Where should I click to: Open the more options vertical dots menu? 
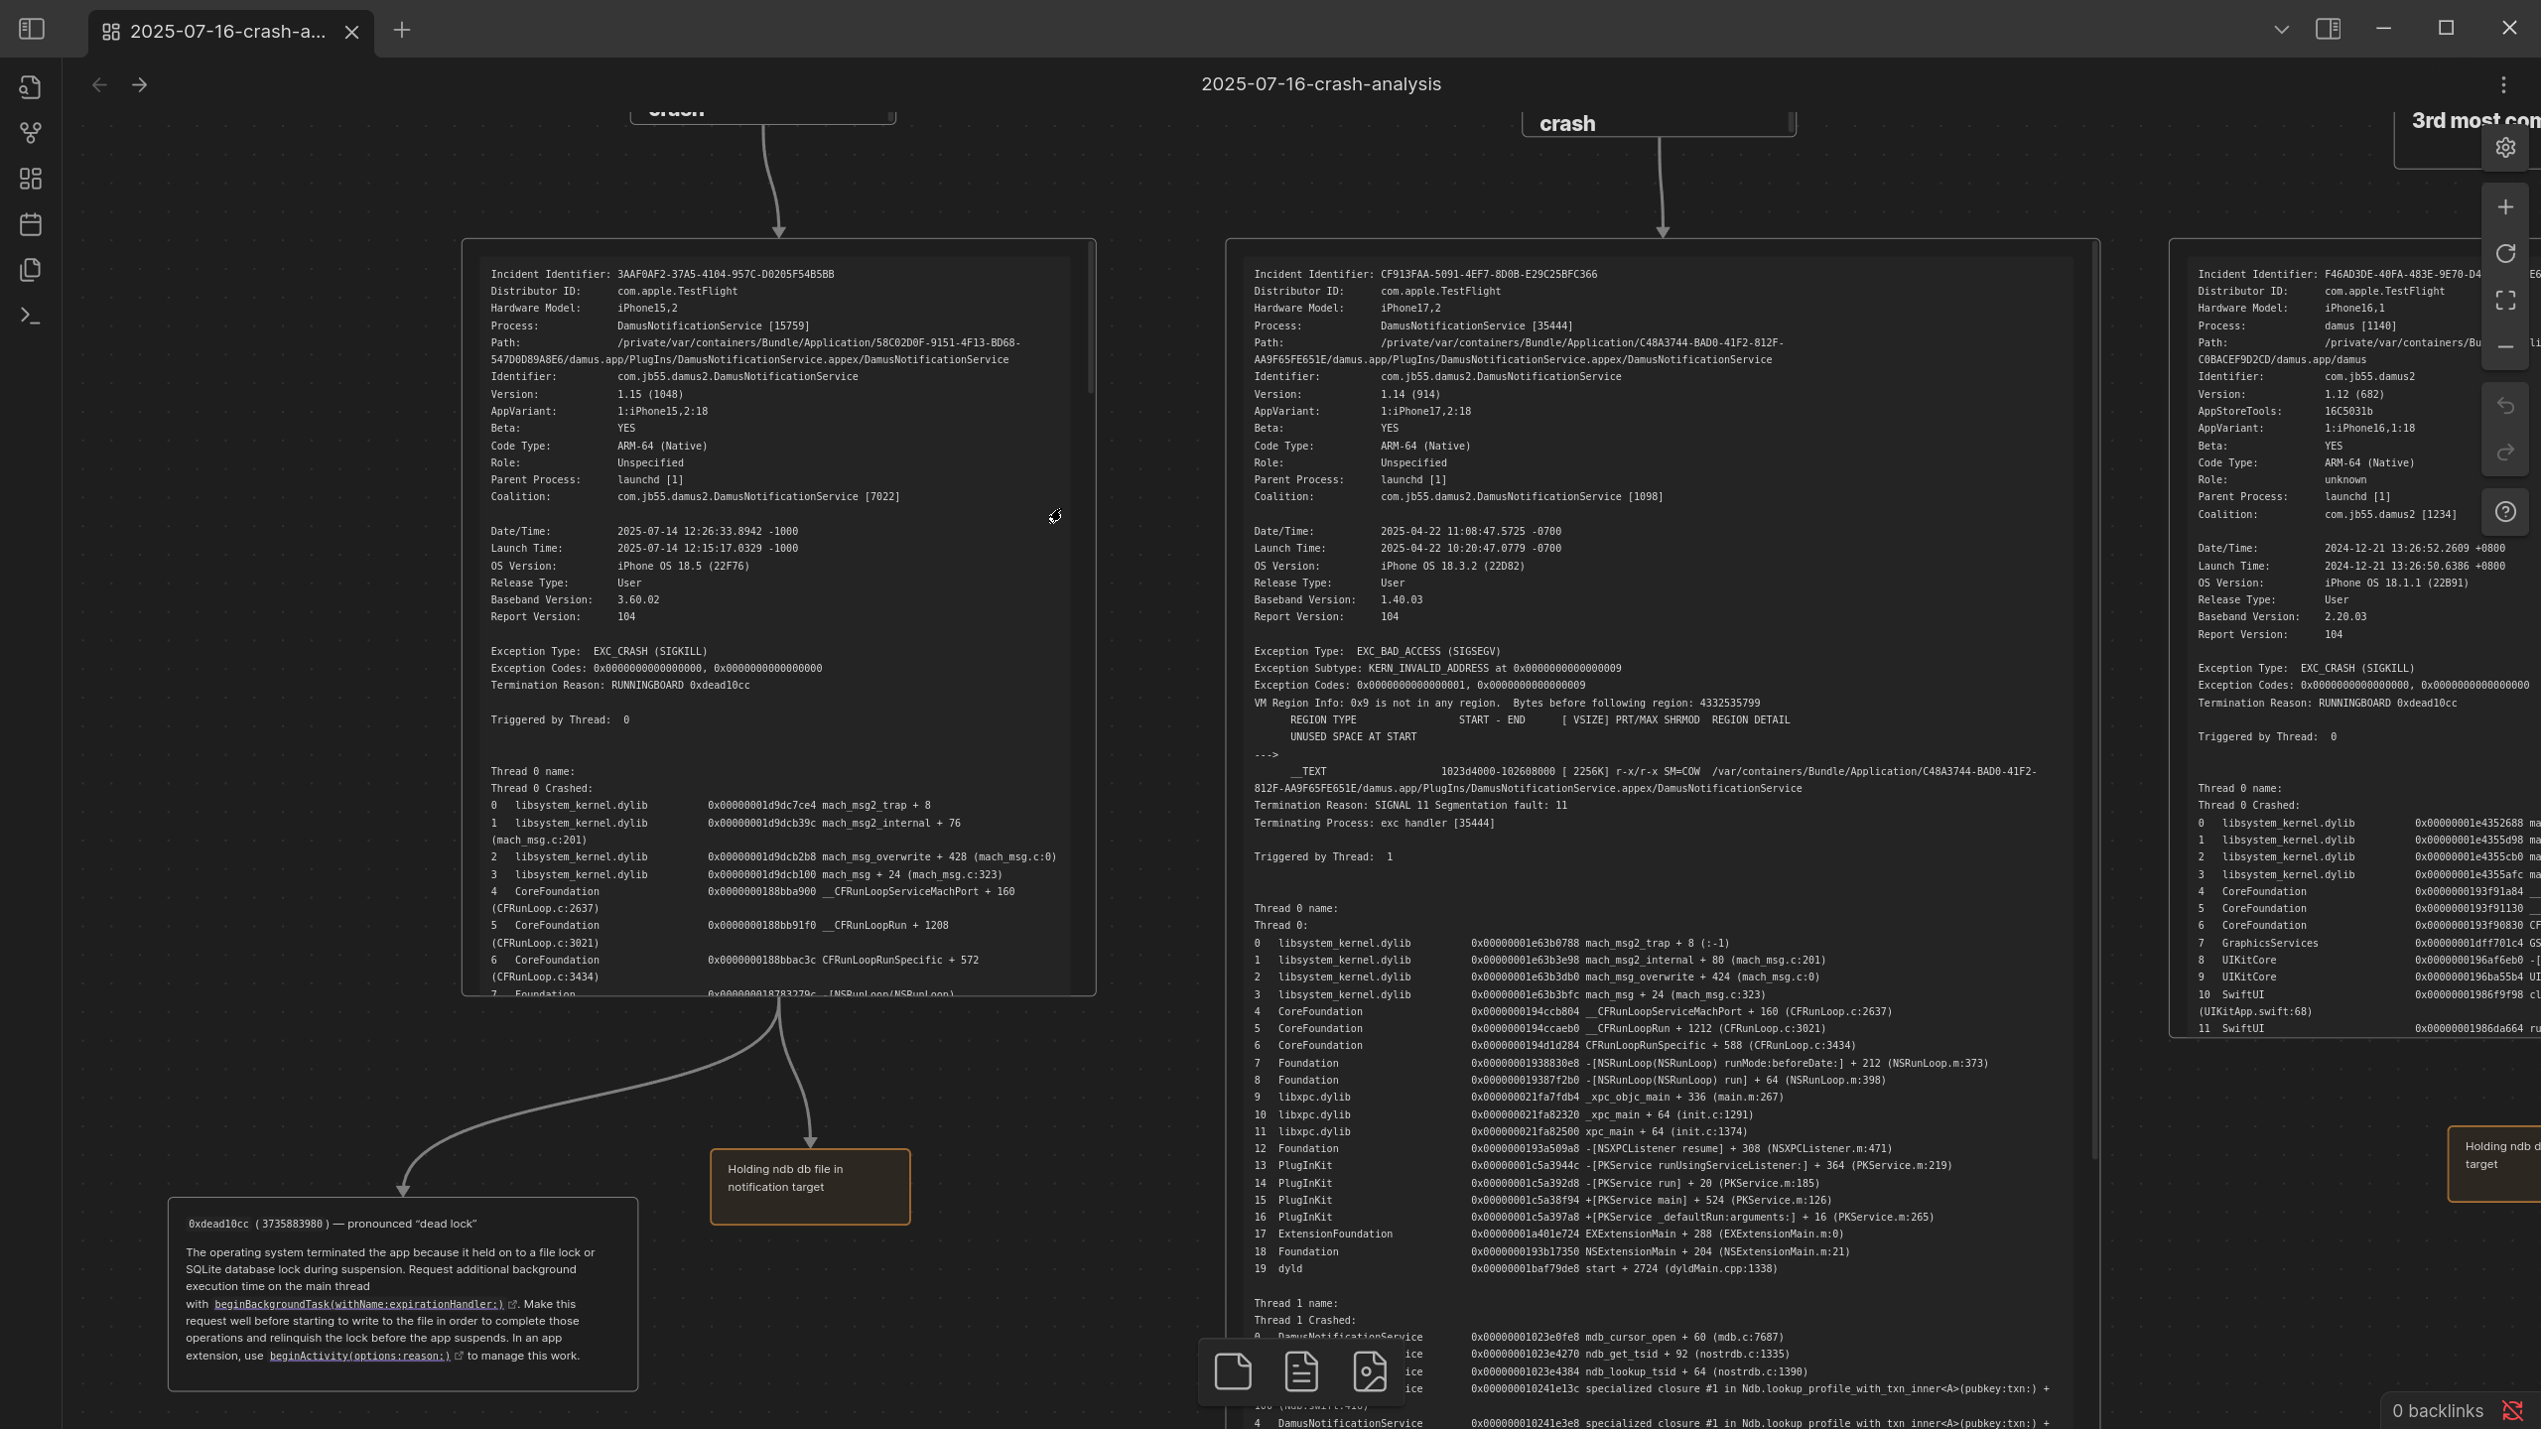[x=2503, y=85]
